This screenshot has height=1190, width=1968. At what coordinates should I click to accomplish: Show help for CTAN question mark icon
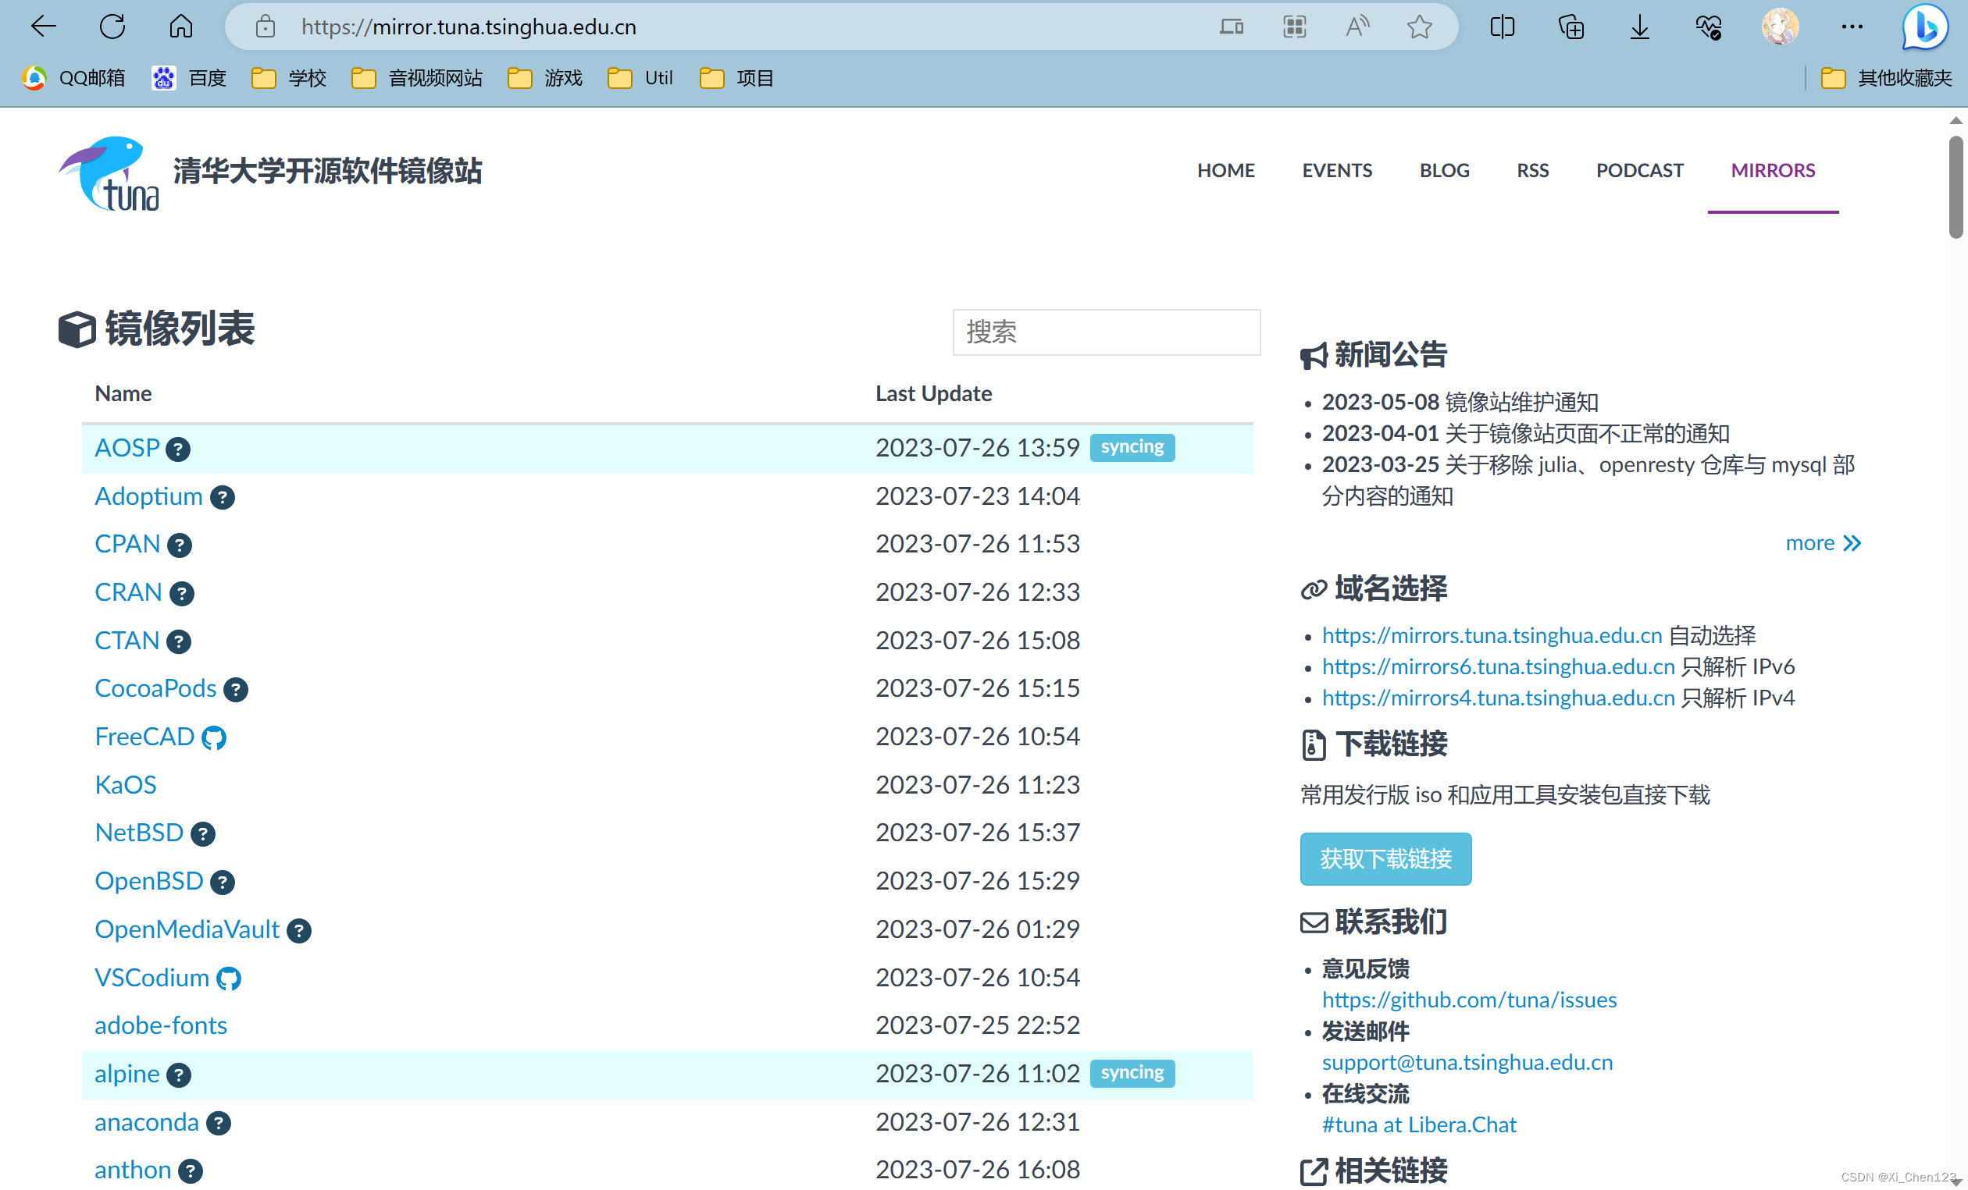178,641
